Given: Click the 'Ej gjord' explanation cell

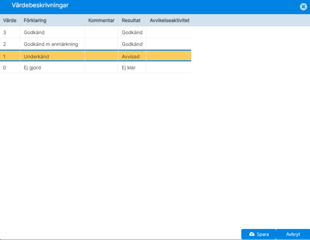Looking at the screenshot, I should (52, 68).
